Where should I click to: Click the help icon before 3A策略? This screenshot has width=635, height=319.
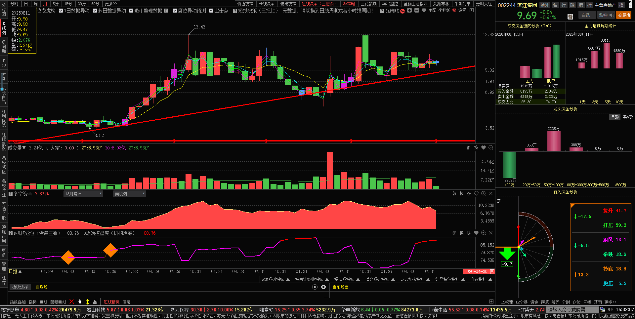click(x=382, y=11)
